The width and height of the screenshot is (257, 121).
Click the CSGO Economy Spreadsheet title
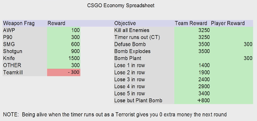point(121,5)
